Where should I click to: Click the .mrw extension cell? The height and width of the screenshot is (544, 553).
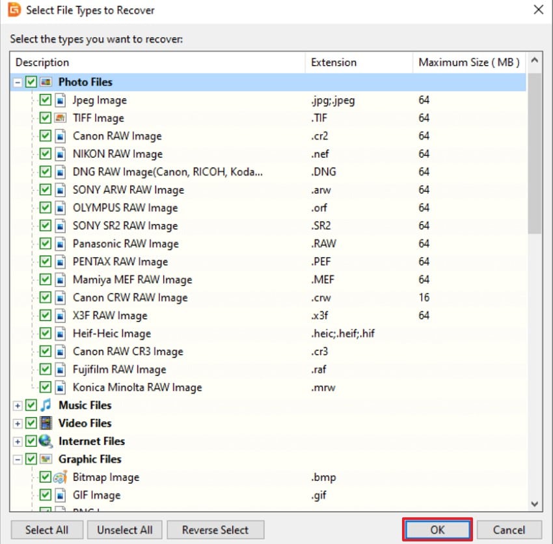323,388
